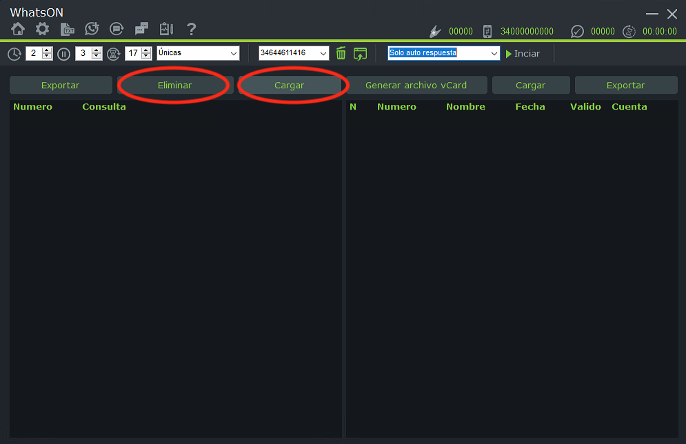The width and height of the screenshot is (686, 444).
Task: Click the green trash delete icon
Action: (x=341, y=53)
